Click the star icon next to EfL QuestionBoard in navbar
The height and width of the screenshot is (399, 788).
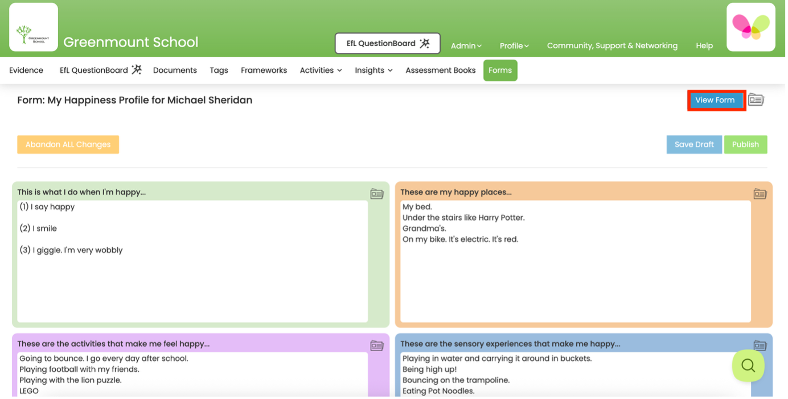click(x=136, y=69)
